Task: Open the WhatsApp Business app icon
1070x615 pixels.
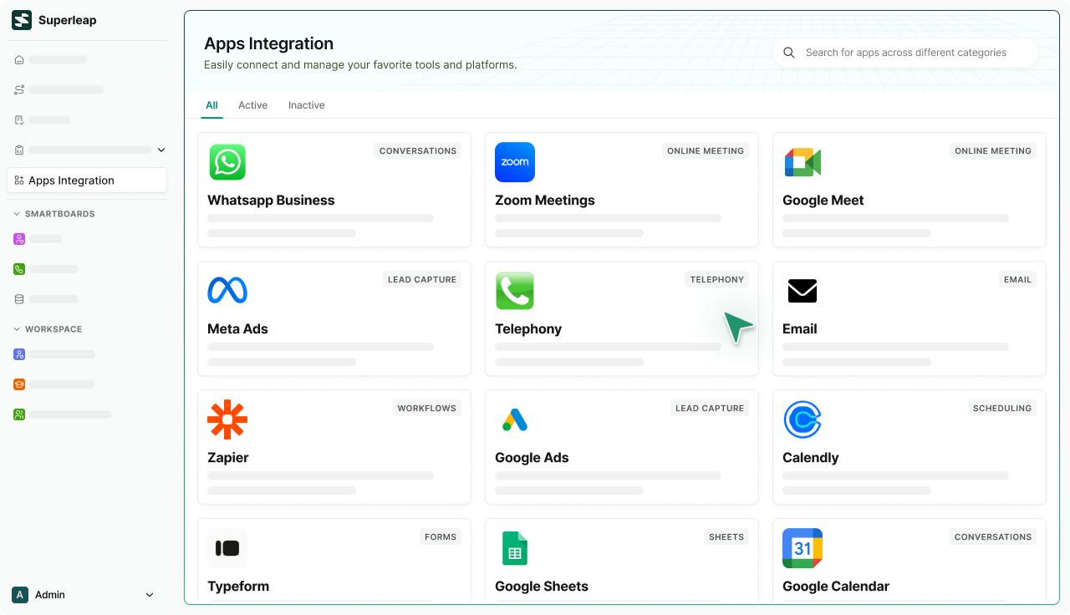Action: (227, 162)
